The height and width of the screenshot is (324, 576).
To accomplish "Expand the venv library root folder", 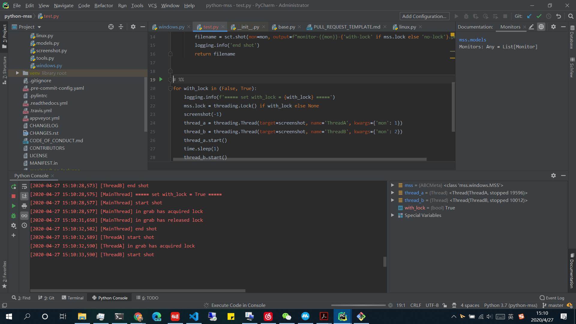I will click(17, 73).
